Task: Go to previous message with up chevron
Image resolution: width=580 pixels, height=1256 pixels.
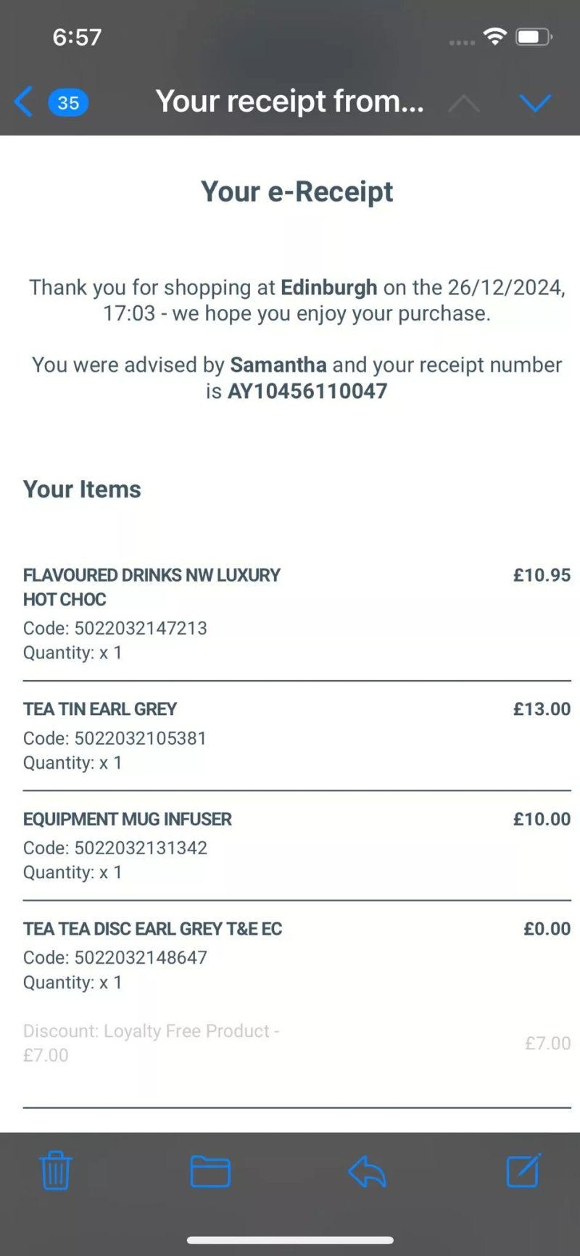Action: pyautogui.click(x=464, y=104)
